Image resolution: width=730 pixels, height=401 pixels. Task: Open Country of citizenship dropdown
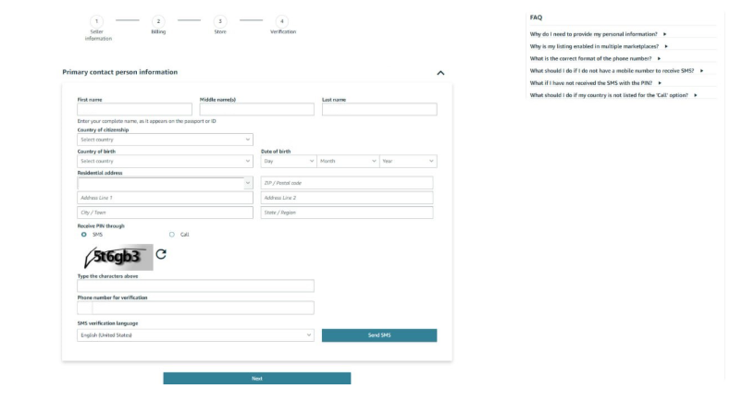[165, 140]
